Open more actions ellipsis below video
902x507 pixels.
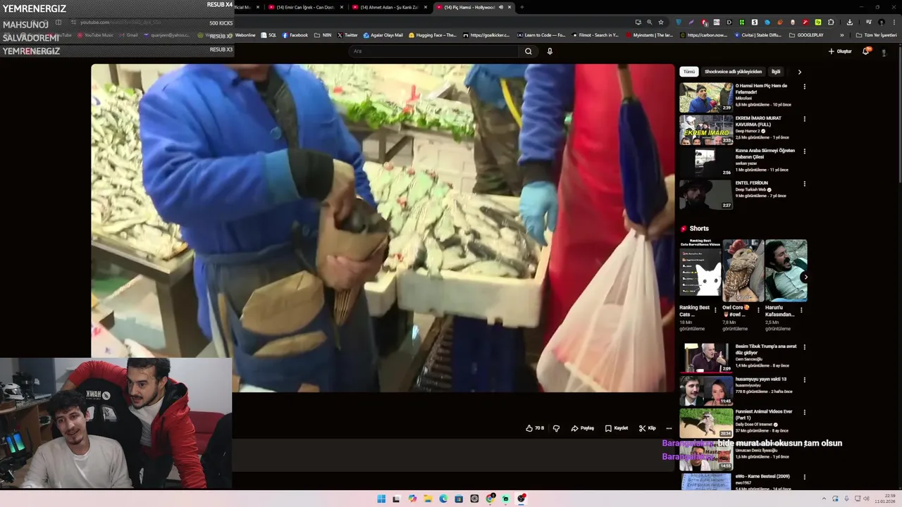(669, 428)
